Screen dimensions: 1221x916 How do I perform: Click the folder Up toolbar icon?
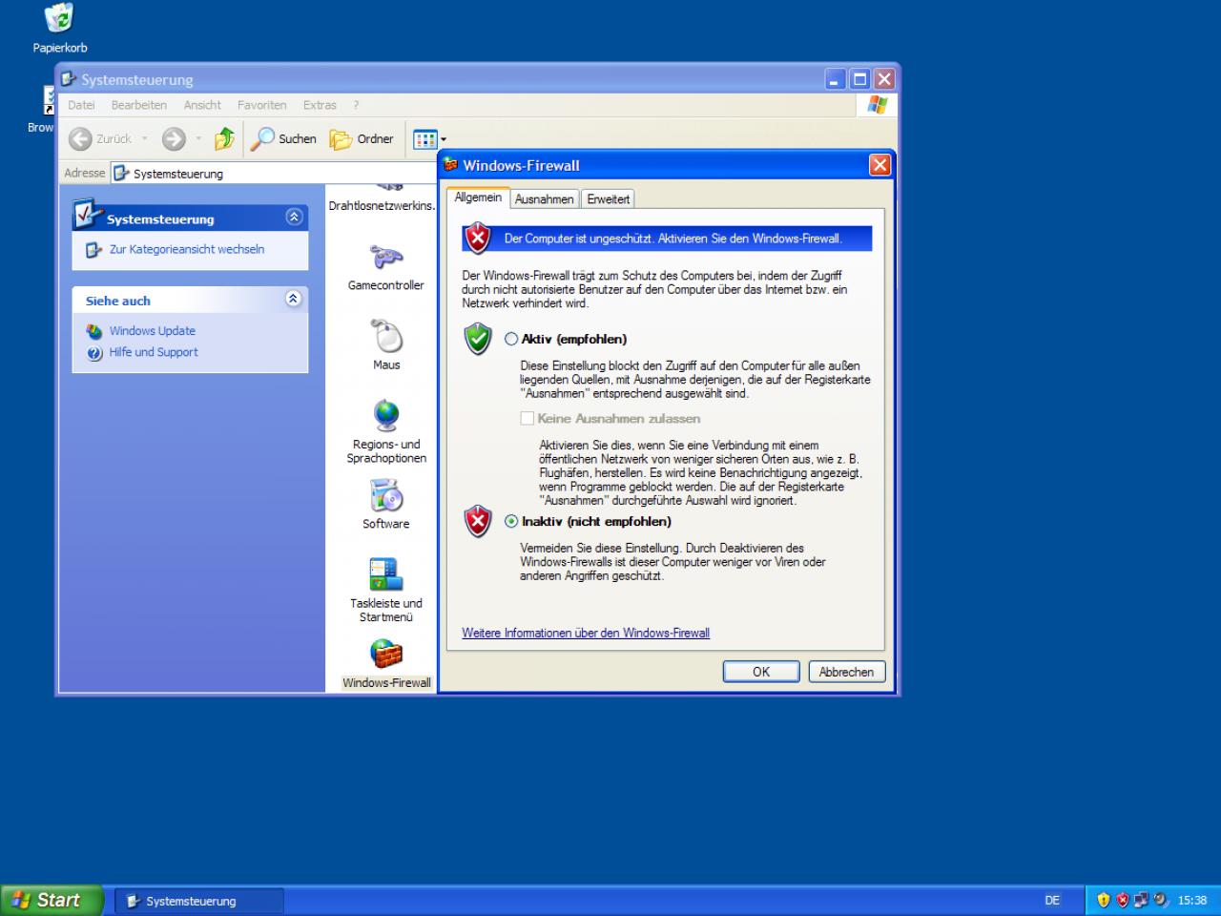click(x=224, y=139)
